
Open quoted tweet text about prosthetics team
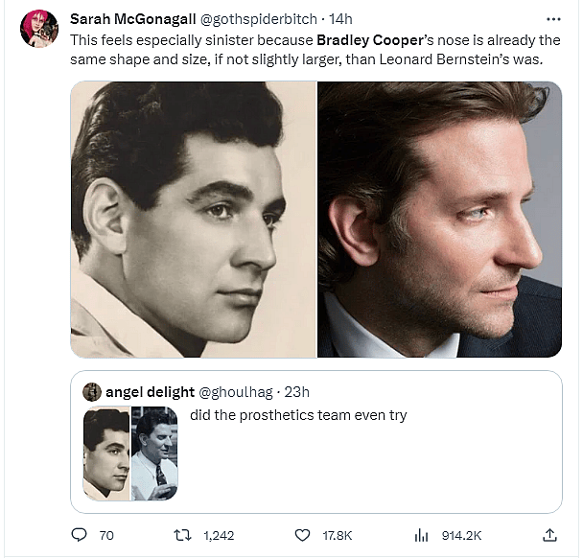[298, 415]
